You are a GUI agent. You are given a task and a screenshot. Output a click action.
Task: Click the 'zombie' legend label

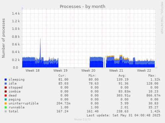pos(15,92)
